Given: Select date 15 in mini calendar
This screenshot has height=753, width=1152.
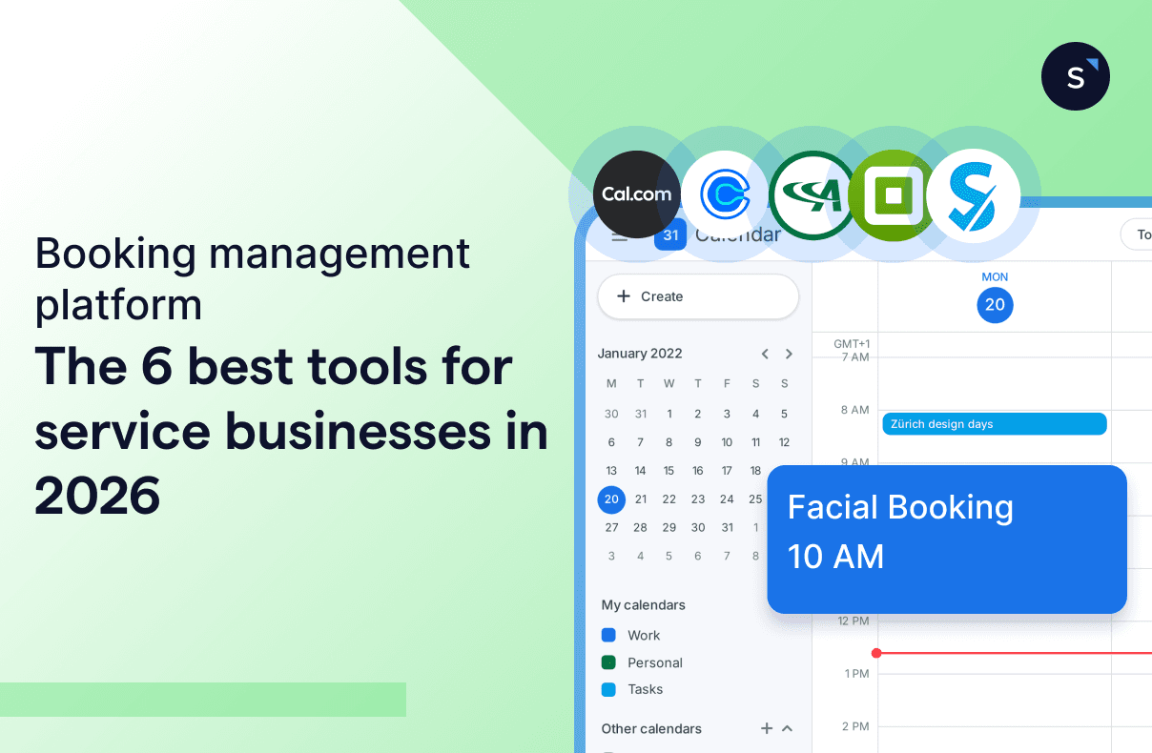Looking at the screenshot, I should (x=669, y=470).
